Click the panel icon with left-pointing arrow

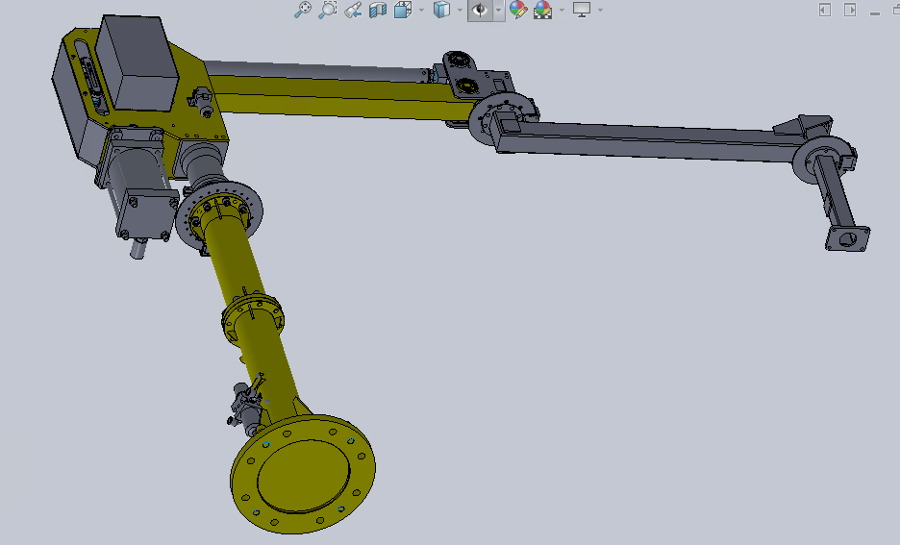tap(825, 10)
